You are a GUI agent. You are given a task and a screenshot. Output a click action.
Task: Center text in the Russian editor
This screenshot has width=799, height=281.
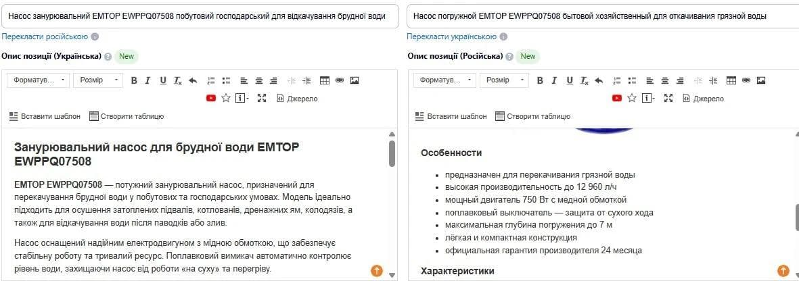[665, 80]
